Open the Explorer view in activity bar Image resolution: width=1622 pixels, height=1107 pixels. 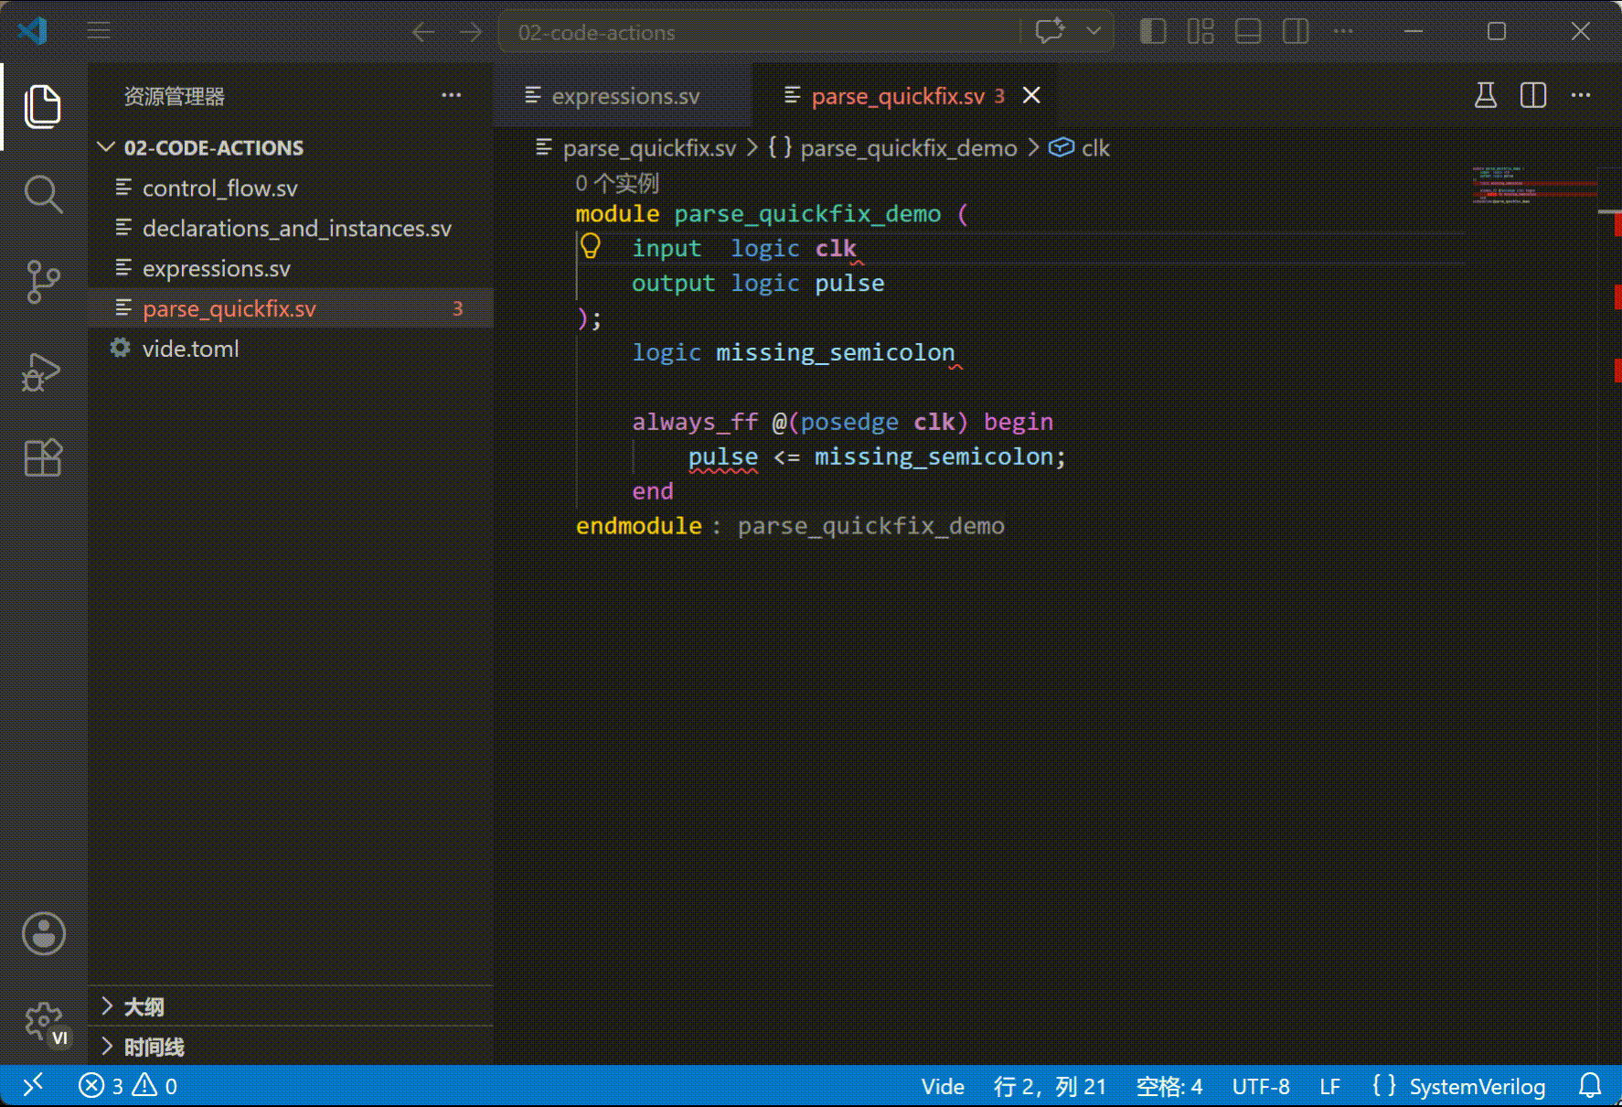coord(42,106)
